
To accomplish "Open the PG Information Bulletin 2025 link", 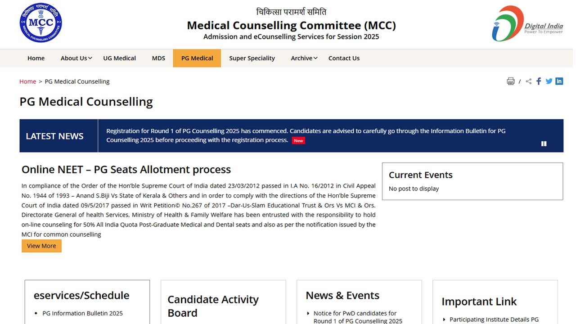I will pyautogui.click(x=82, y=313).
